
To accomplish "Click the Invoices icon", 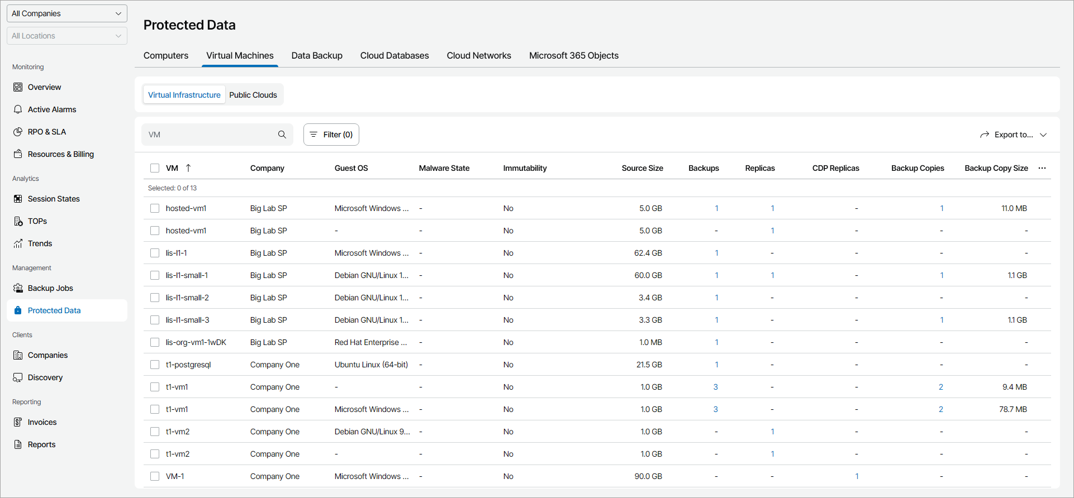I will tap(18, 422).
